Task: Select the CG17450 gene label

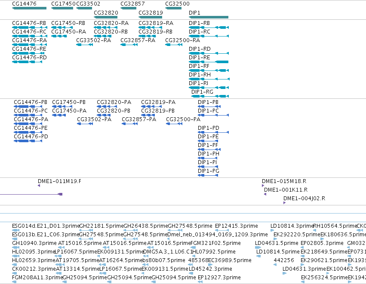Action: pyautogui.click(x=64, y=4)
